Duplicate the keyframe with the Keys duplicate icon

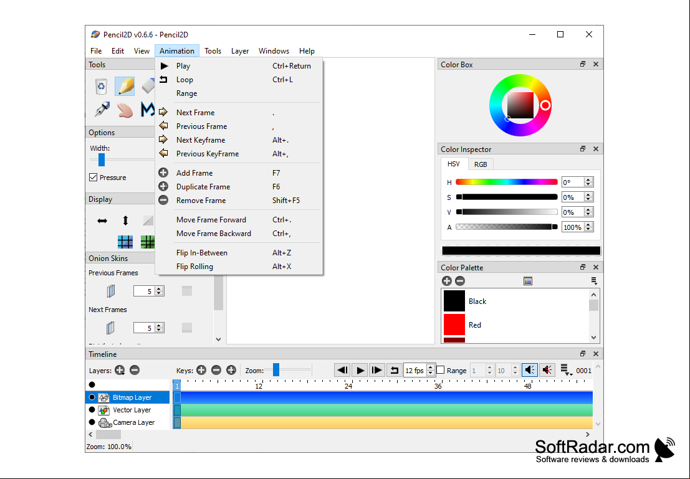click(x=231, y=371)
